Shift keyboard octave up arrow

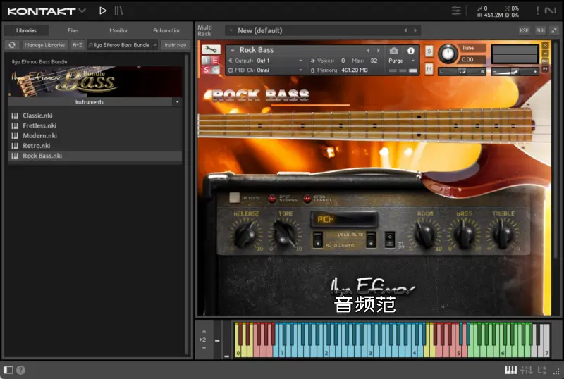(x=204, y=331)
